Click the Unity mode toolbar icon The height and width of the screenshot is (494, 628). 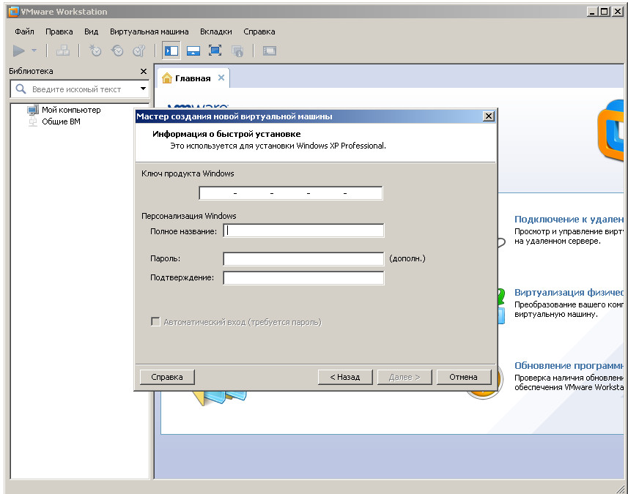click(237, 50)
